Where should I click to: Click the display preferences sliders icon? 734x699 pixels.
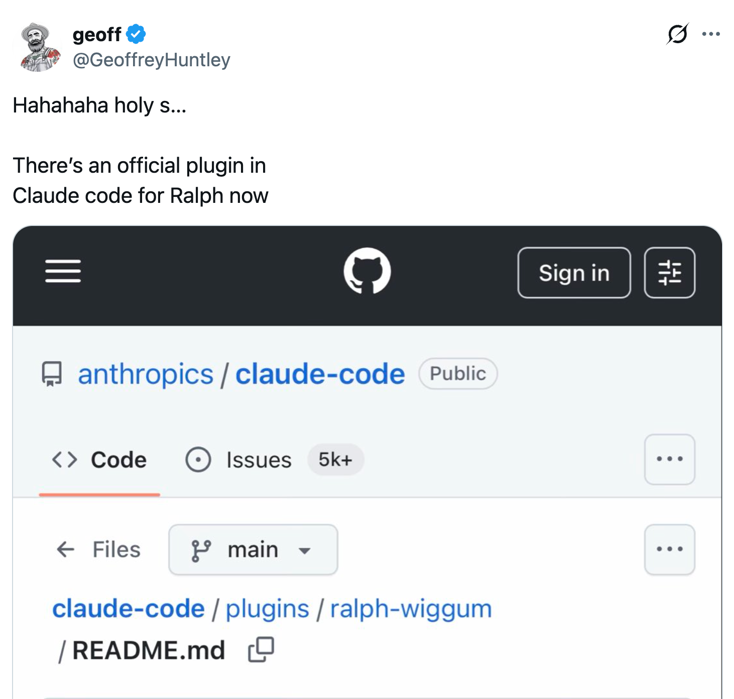coord(670,272)
